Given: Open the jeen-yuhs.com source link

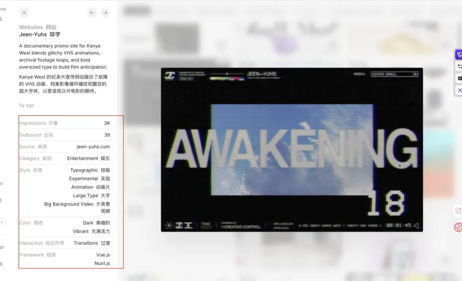Looking at the screenshot, I should 93,146.
